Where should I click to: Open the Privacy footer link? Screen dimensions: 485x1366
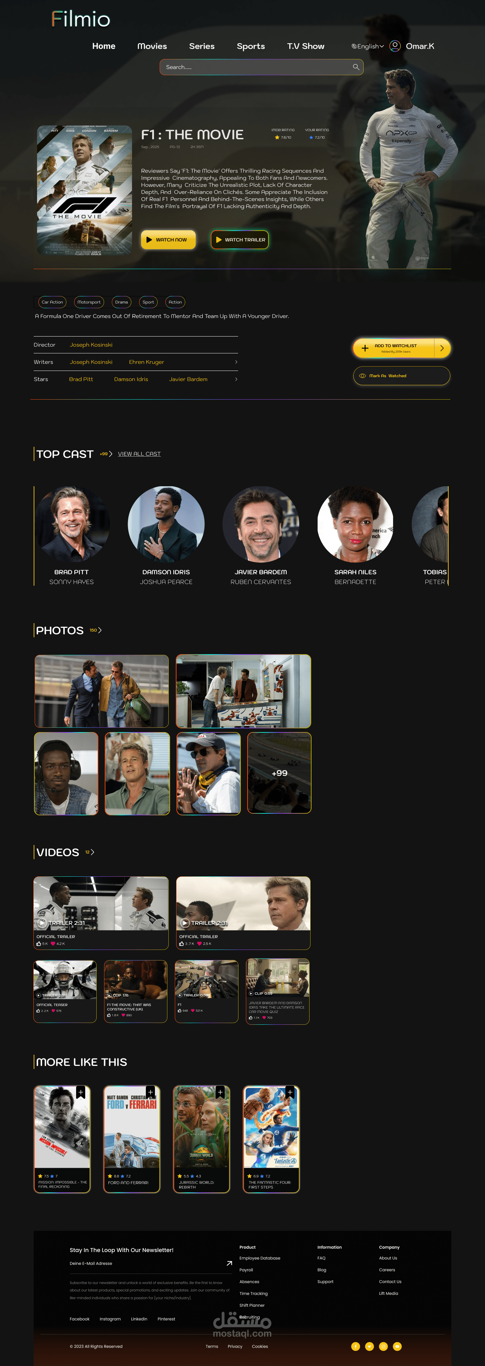tap(235, 1346)
